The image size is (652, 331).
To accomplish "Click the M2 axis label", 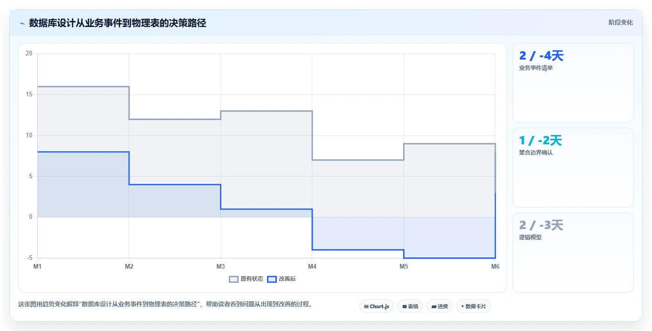I will click(x=129, y=266).
